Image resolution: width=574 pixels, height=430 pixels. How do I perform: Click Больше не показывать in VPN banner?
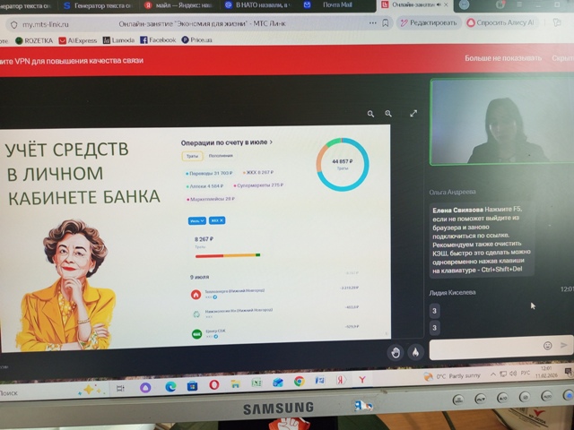click(x=502, y=57)
